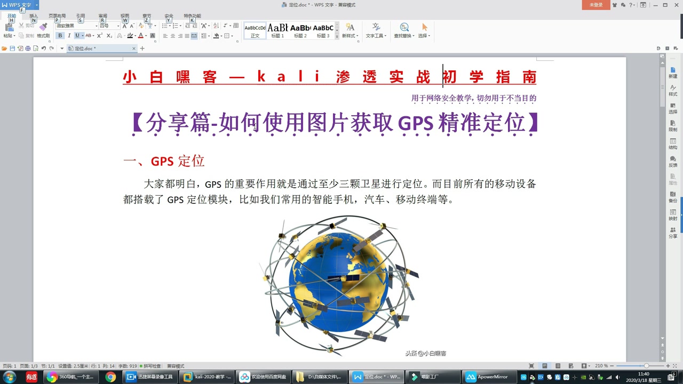Increase font size with A+ icon
The image size is (683, 384).
(x=125, y=26)
